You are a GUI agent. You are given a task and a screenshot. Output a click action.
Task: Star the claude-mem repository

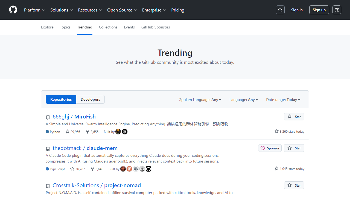(294, 148)
